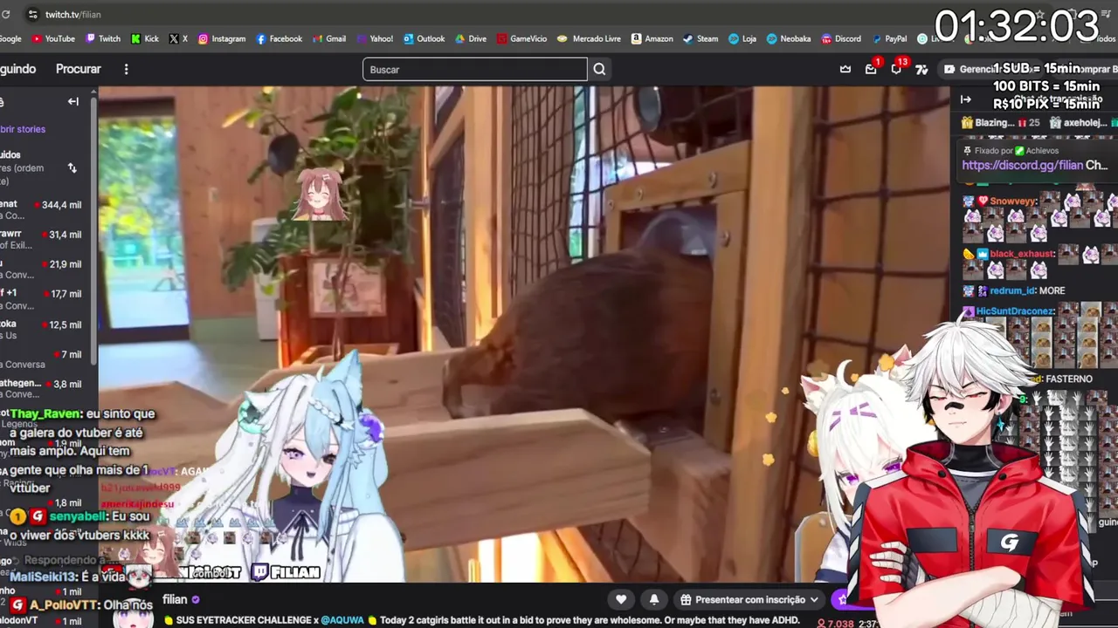Click the HicSuntDraconez username in chat

click(1015, 311)
